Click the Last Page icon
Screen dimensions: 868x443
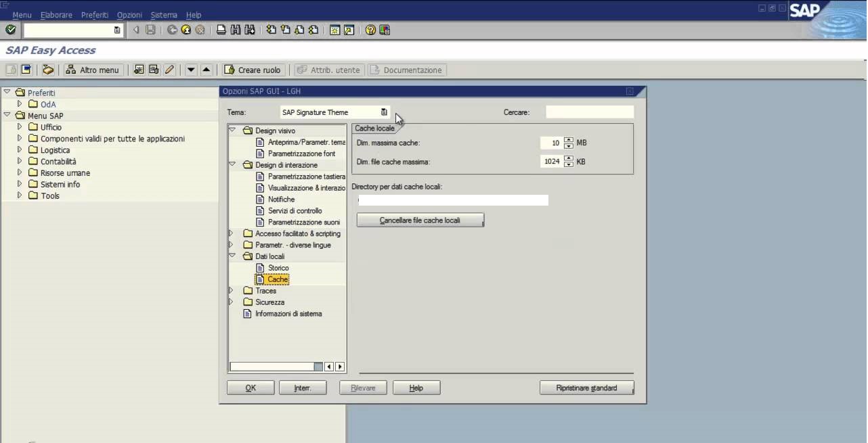(313, 30)
